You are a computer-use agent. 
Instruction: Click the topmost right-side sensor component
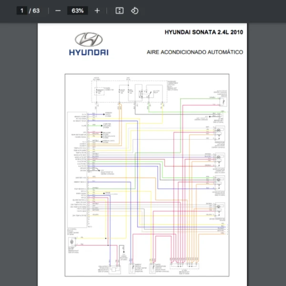pos(220,101)
